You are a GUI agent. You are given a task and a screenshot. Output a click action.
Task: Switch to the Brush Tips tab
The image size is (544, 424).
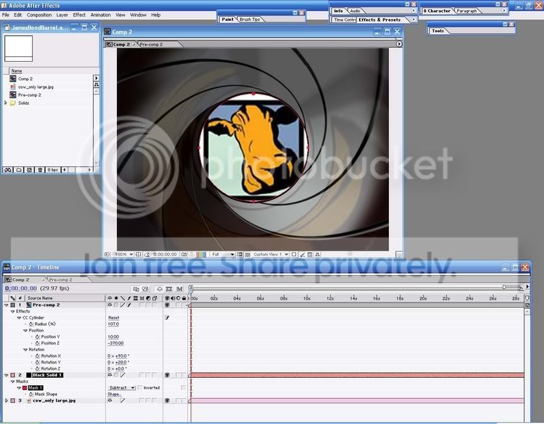pos(250,20)
